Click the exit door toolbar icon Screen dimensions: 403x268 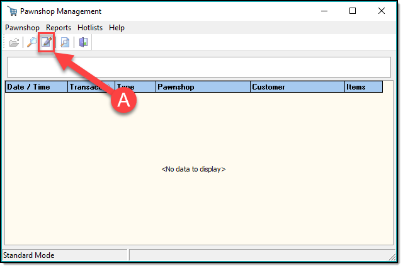coord(83,43)
